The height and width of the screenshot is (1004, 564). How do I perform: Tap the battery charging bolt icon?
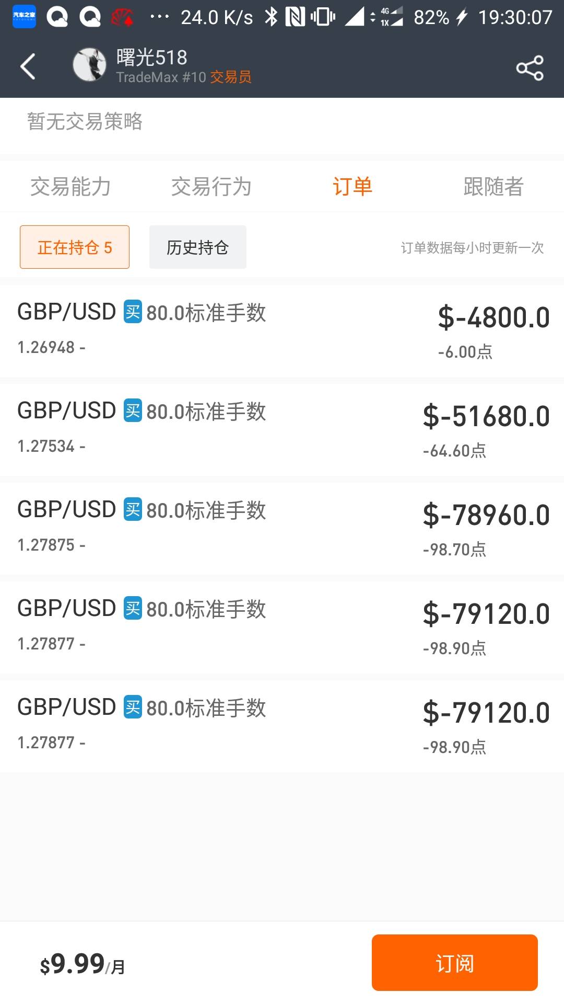(461, 18)
